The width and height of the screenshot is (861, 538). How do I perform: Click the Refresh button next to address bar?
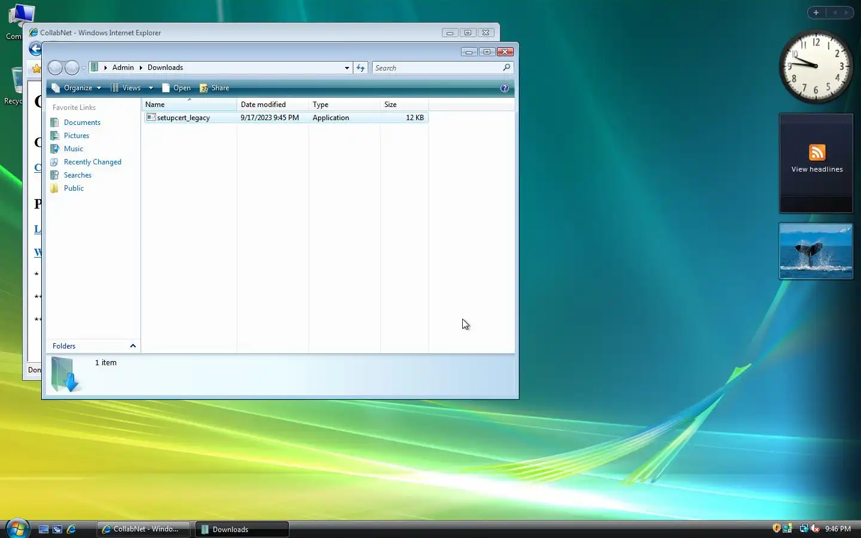(x=361, y=68)
